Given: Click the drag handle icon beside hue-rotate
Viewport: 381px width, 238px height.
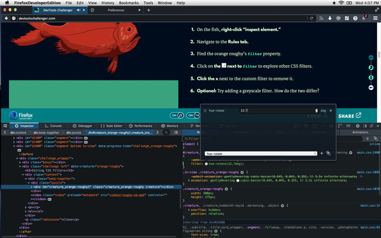Looking at the screenshot, I should pos(205,110).
